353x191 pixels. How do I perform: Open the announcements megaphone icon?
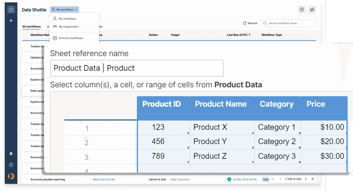click(312, 9)
